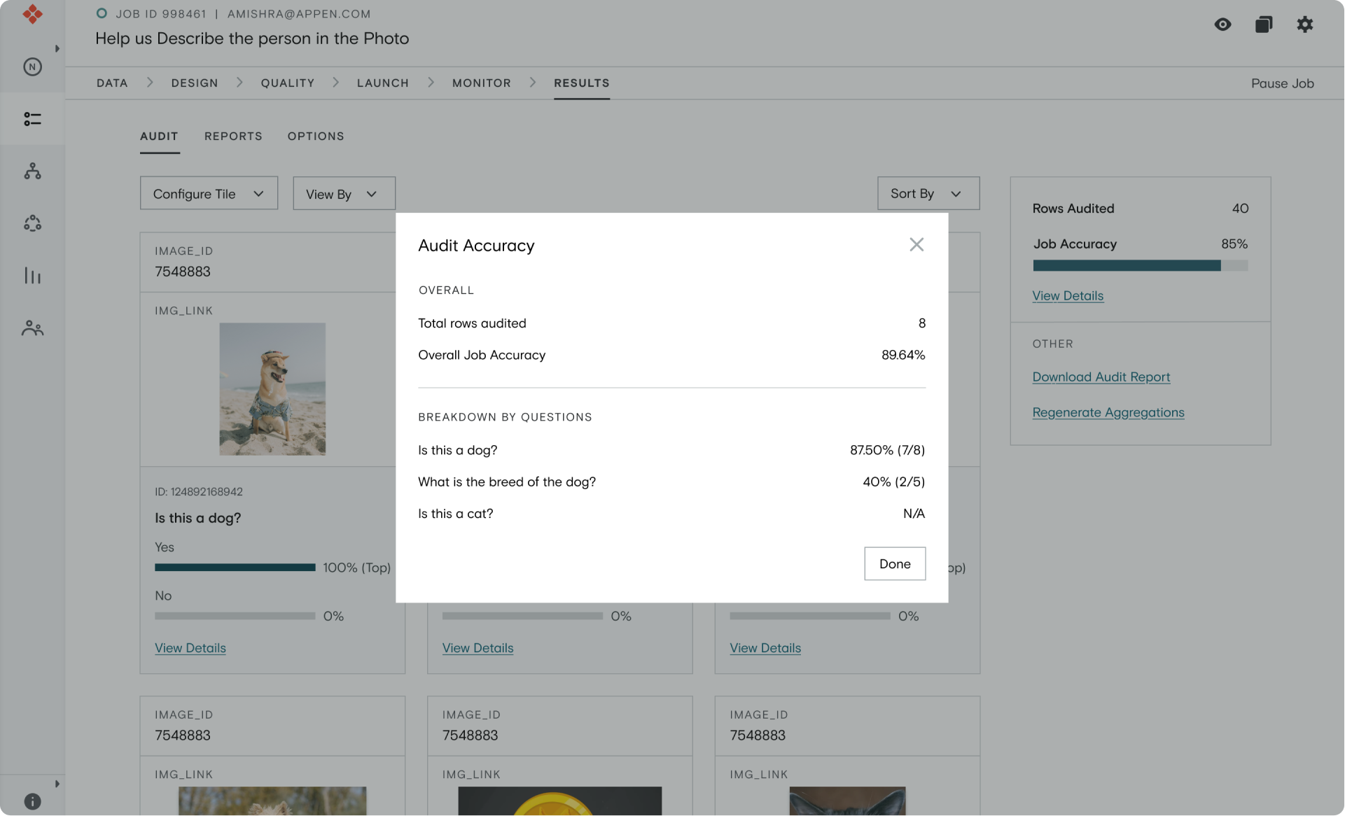The image size is (1345, 816).
Task: Toggle the preview eye icon
Action: [1222, 24]
